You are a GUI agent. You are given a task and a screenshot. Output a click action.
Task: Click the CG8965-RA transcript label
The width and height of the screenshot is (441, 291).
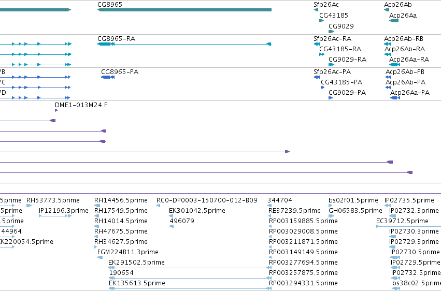coord(116,38)
